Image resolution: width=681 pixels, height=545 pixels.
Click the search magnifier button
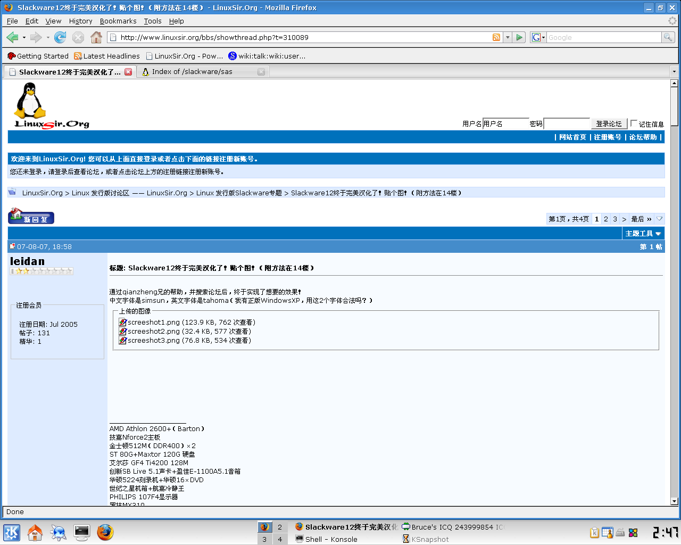[668, 37]
